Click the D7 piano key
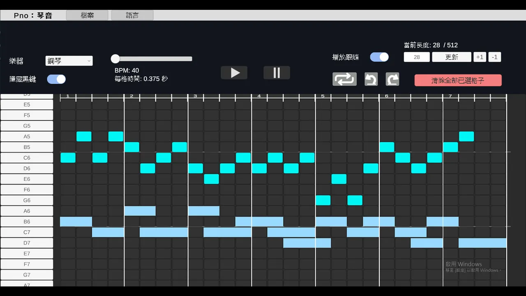 click(27, 243)
